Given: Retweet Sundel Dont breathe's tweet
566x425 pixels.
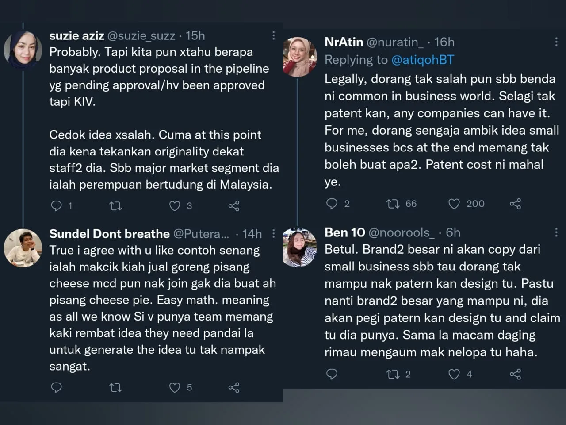Looking at the screenshot, I should [x=115, y=388].
